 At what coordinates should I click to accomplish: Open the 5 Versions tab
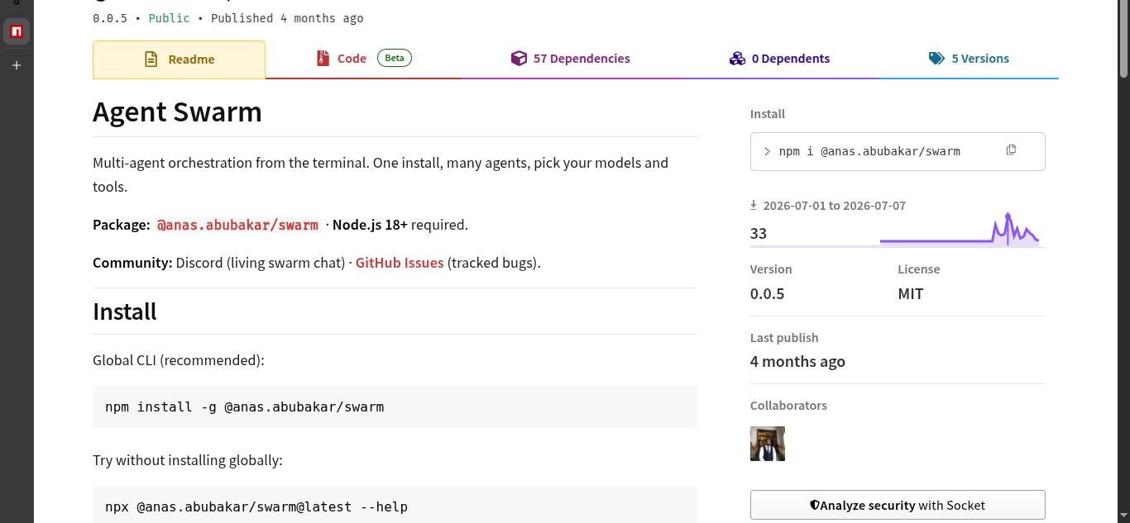click(x=969, y=59)
